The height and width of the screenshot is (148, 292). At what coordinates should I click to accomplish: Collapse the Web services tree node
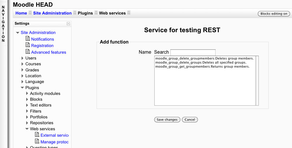27,129
